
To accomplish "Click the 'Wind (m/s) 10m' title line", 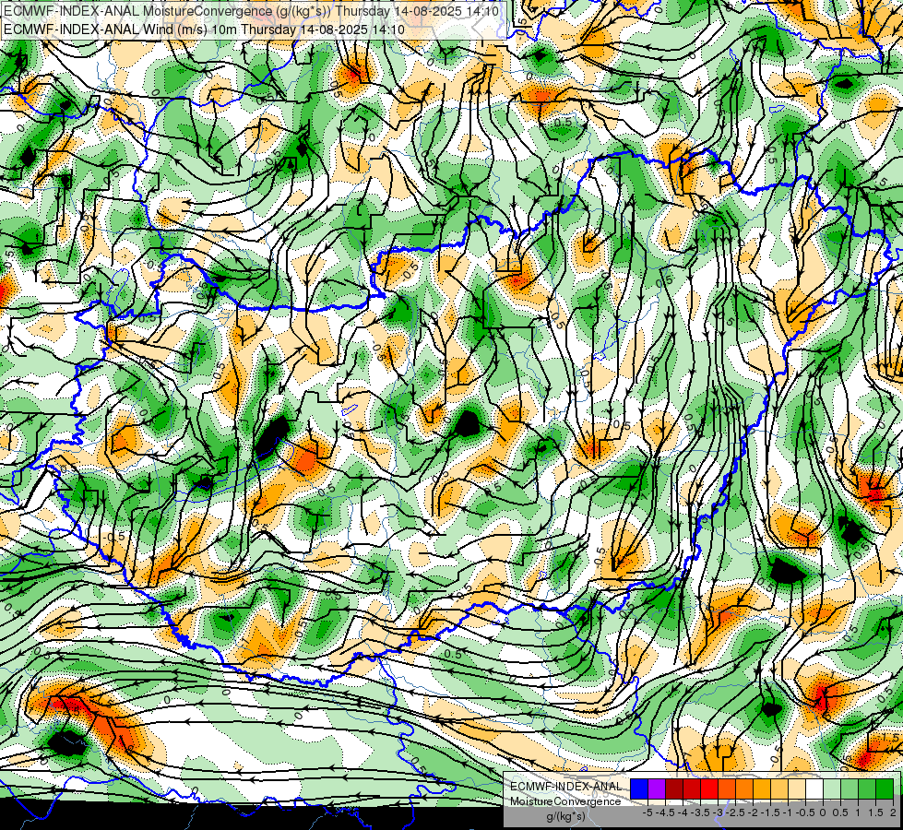I will [204, 30].
